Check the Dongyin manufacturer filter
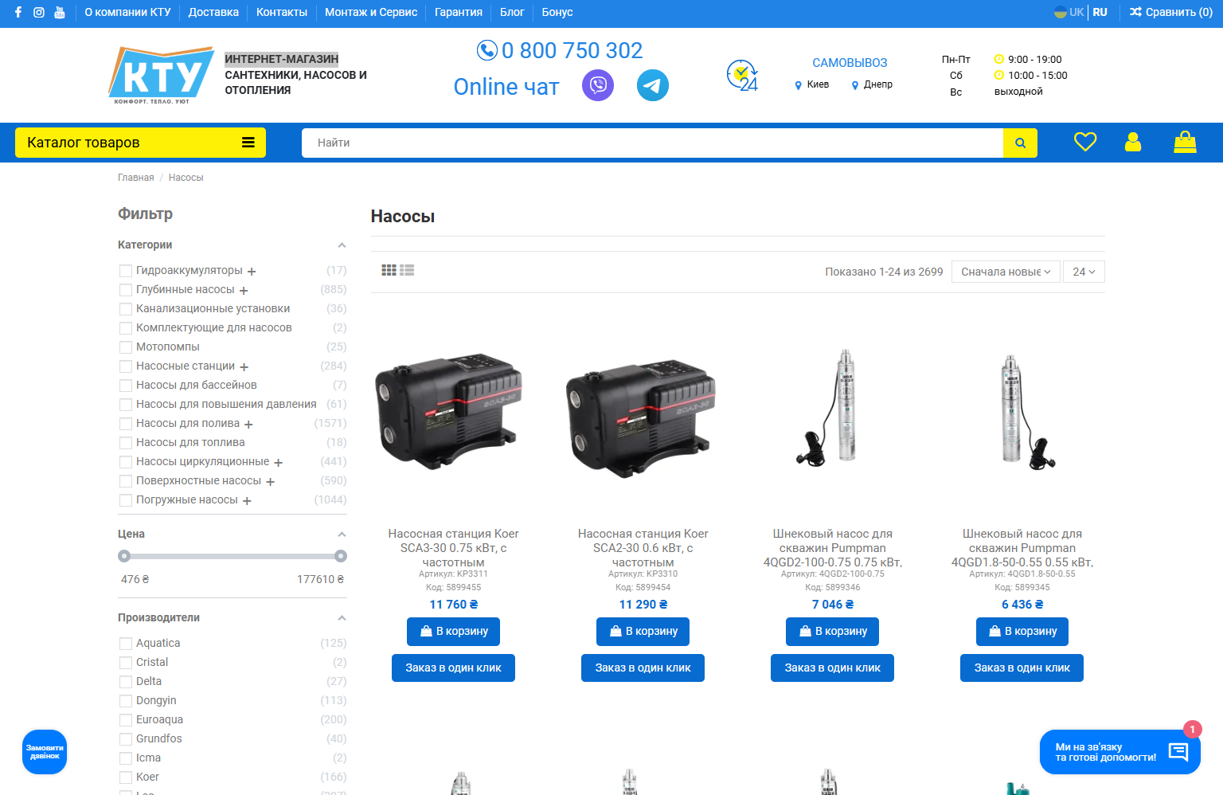 point(125,701)
